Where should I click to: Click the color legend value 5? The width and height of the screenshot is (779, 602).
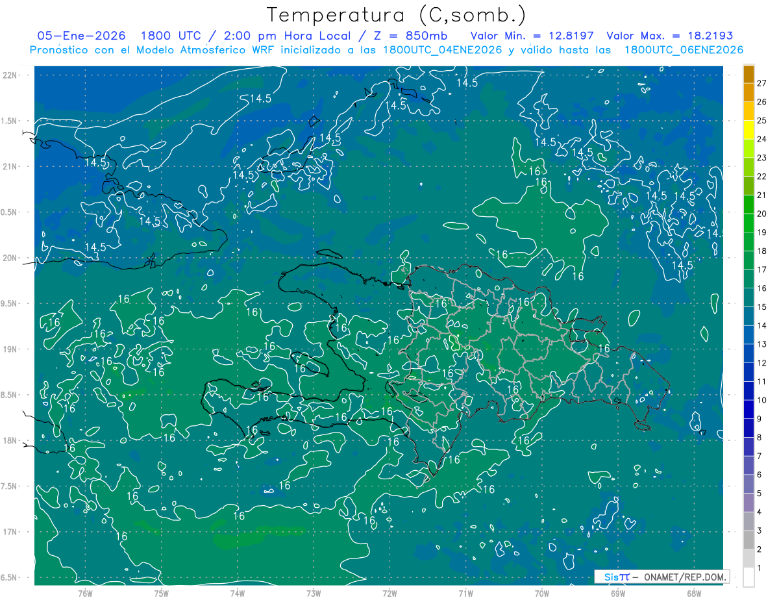pyautogui.click(x=760, y=494)
